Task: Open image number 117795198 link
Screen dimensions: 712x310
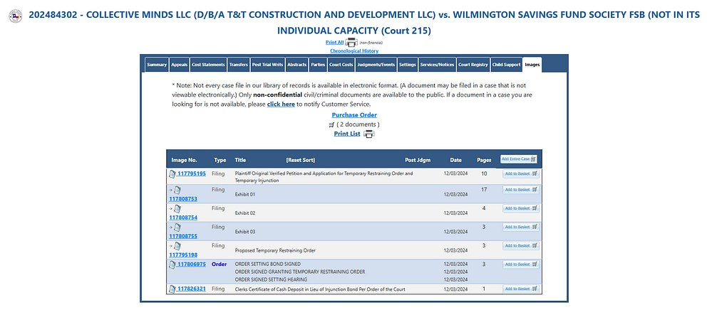Action: (183, 255)
